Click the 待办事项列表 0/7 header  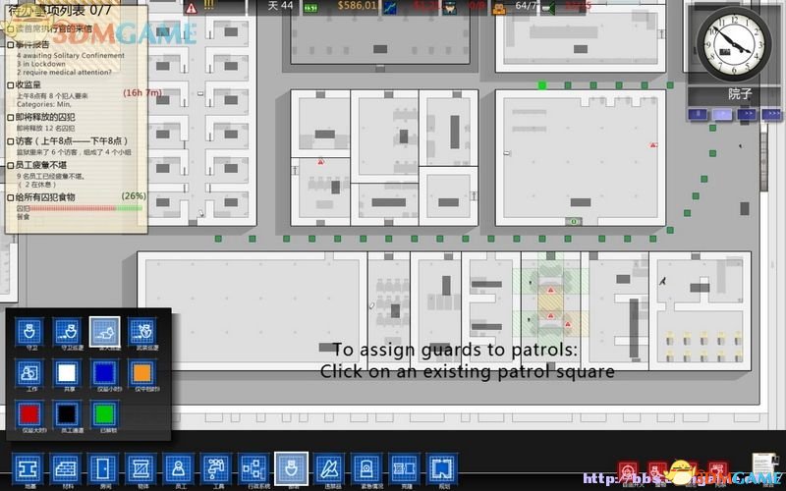(60, 10)
